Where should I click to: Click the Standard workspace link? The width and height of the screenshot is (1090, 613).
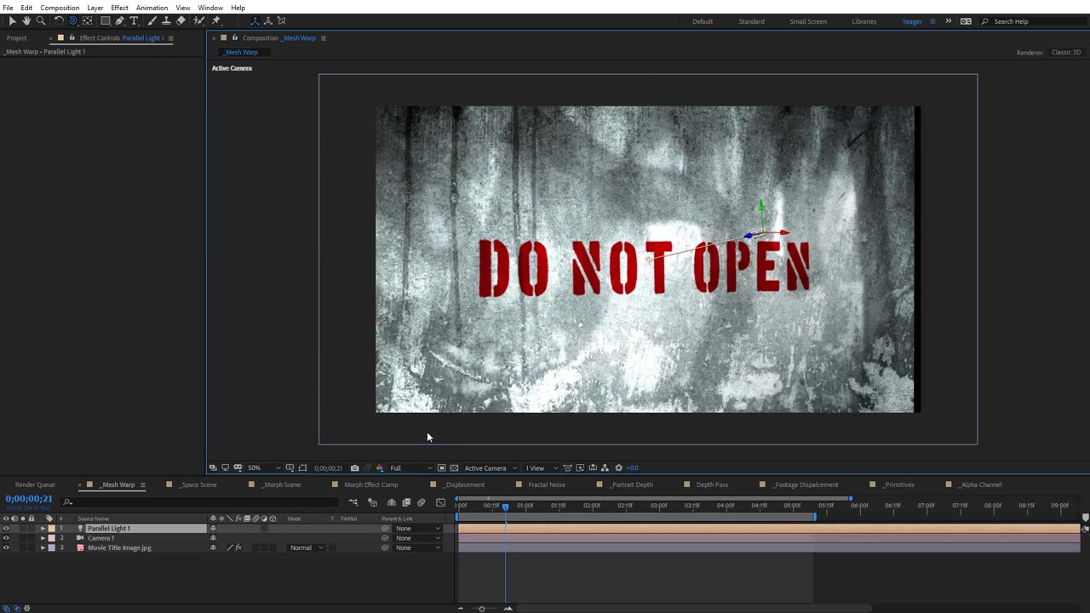pos(750,21)
